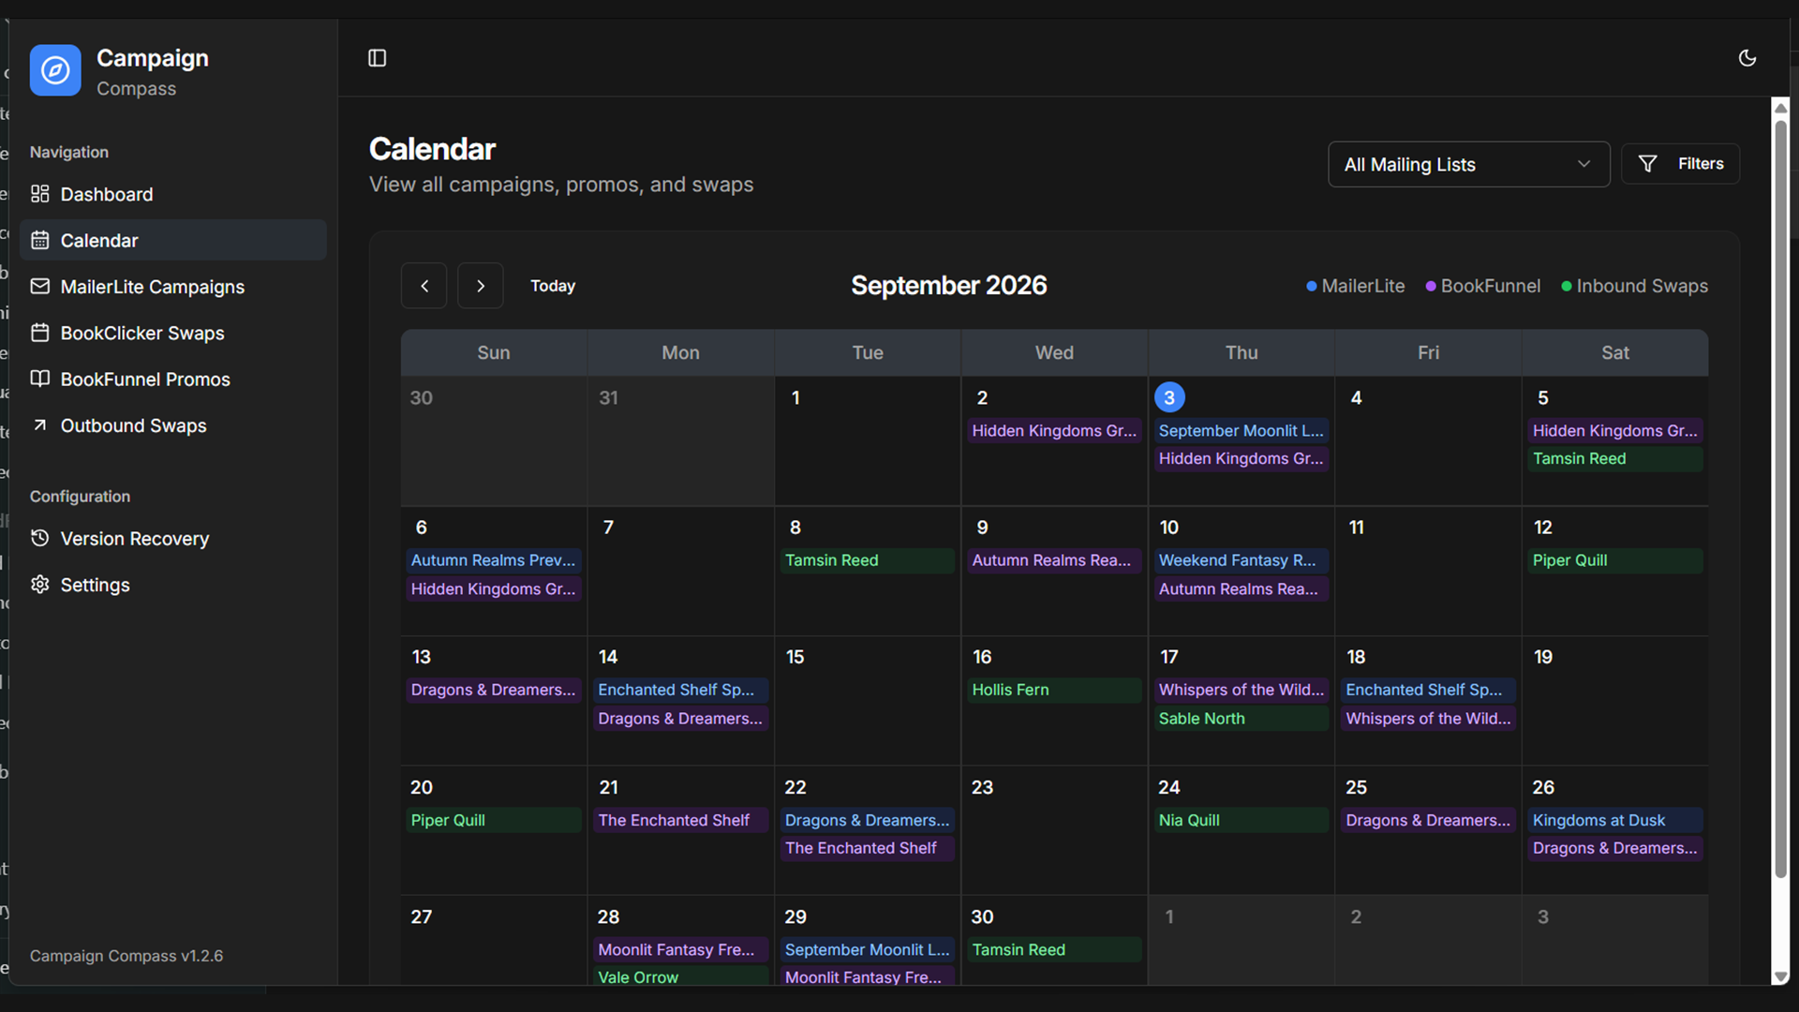This screenshot has width=1799, height=1012.
Task: Open Dashboard from the sidebar
Action: click(x=173, y=194)
